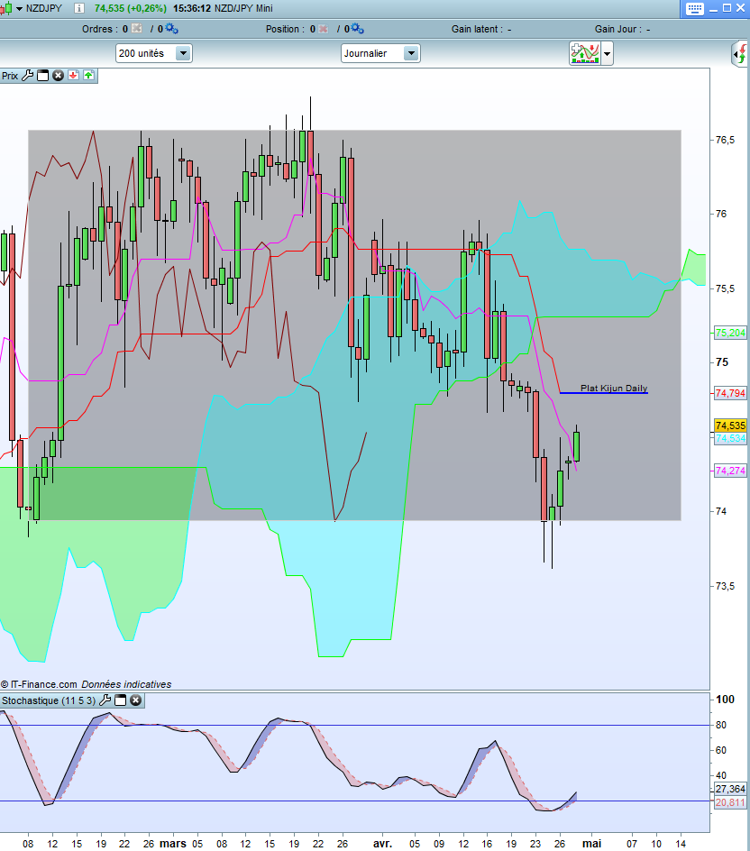The image size is (750, 851).
Task: Open position settings gears next to Position
Action: [357, 28]
